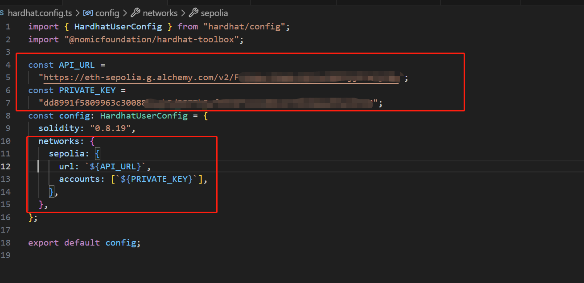Place cursor on PRIVATE_KEY constant declaration
Image resolution: width=584 pixels, height=283 pixels.
click(87, 90)
